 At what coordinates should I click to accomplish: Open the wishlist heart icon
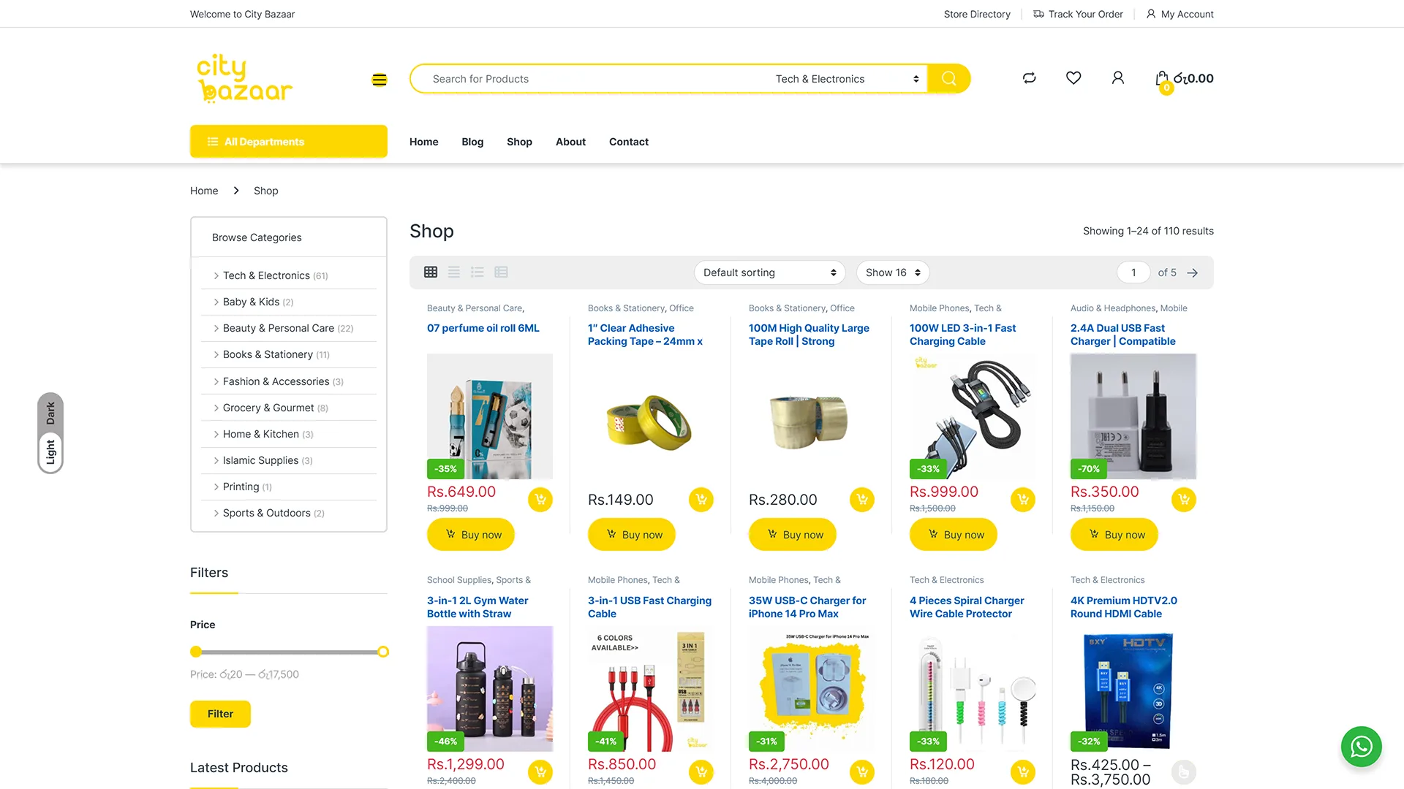1073,78
